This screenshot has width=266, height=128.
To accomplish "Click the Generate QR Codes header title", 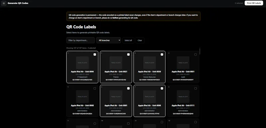I will (18, 3).
